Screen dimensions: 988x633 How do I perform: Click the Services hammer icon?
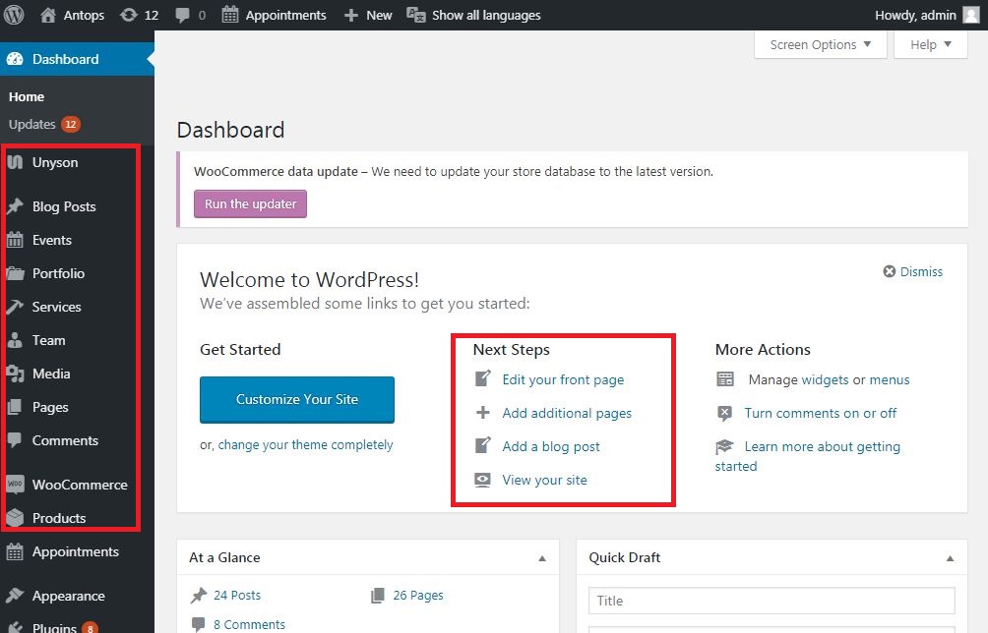[x=15, y=307]
